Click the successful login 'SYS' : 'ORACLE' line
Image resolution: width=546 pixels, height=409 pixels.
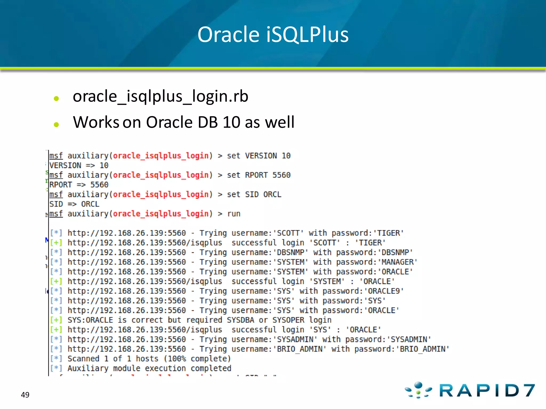click(x=216, y=330)
